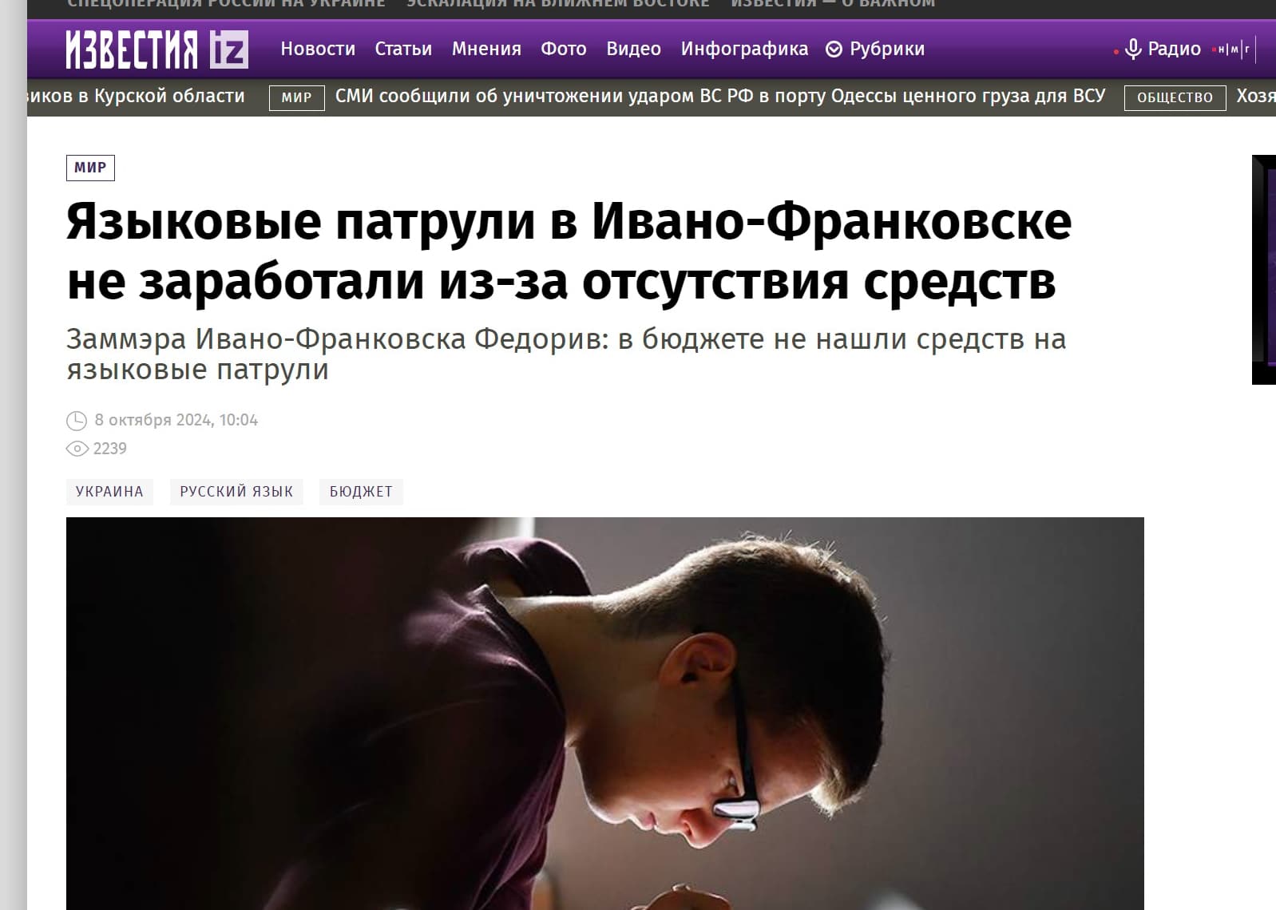Open the article main photo
This screenshot has width=1276, height=910.
click(604, 713)
